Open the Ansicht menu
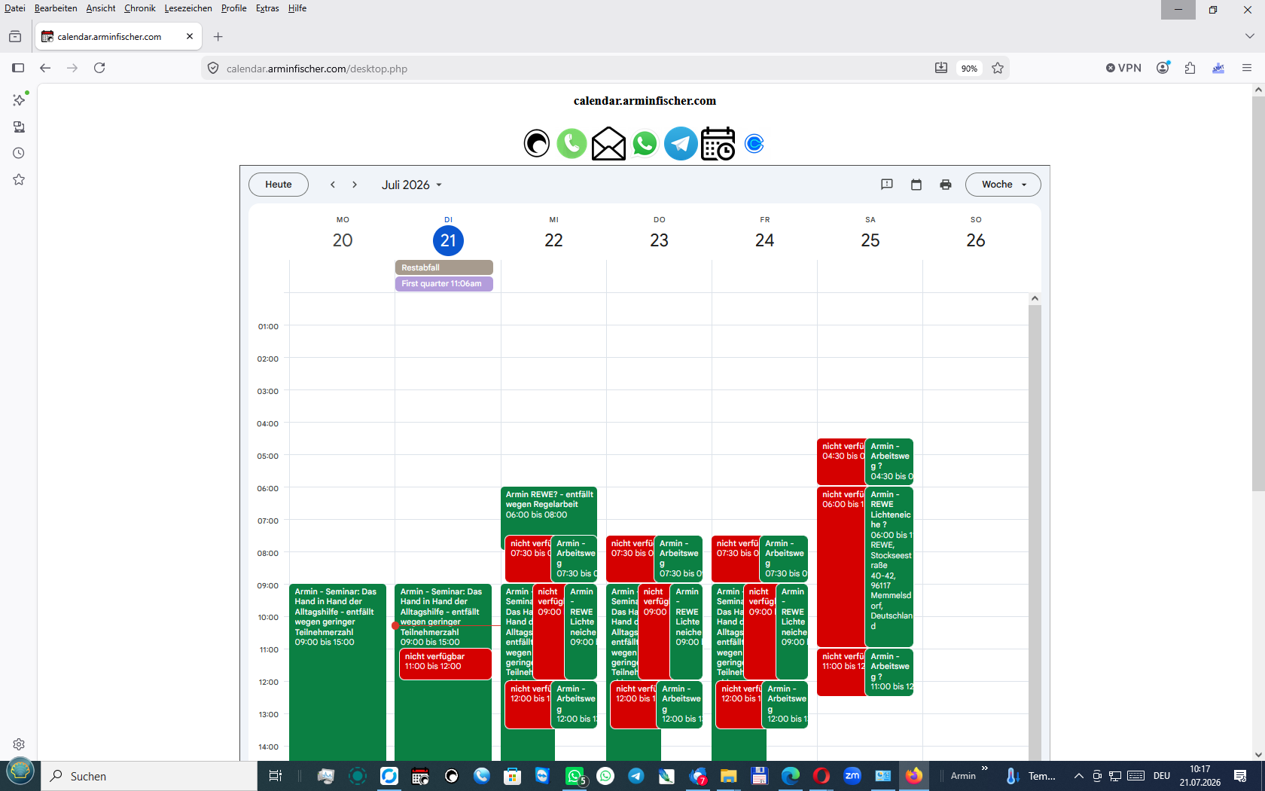 click(x=101, y=8)
